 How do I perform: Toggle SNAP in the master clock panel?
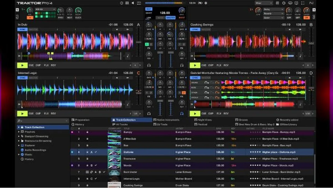(148, 9)
